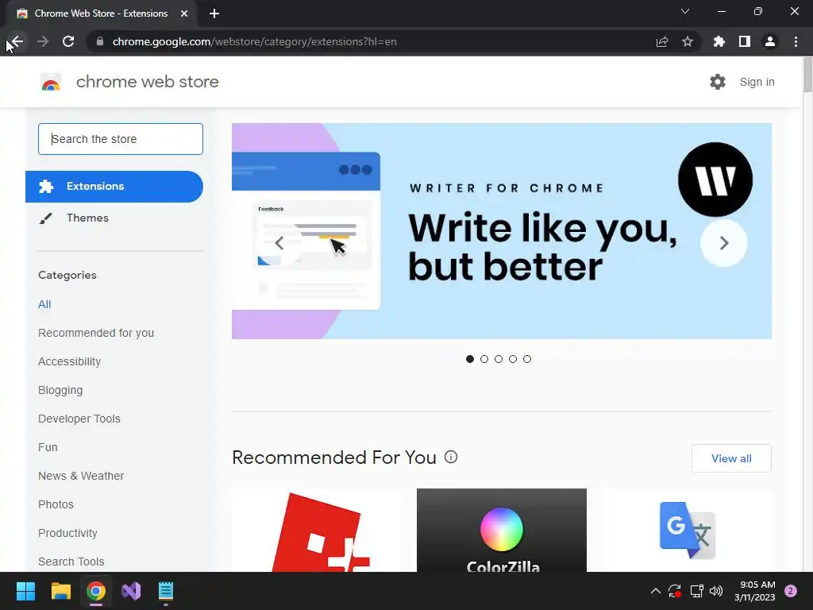Select the fourth carousel dot
The width and height of the screenshot is (813, 610).
click(x=513, y=359)
